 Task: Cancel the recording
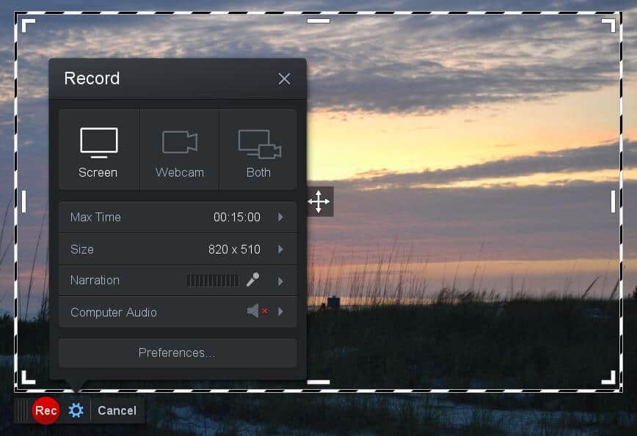(x=117, y=410)
